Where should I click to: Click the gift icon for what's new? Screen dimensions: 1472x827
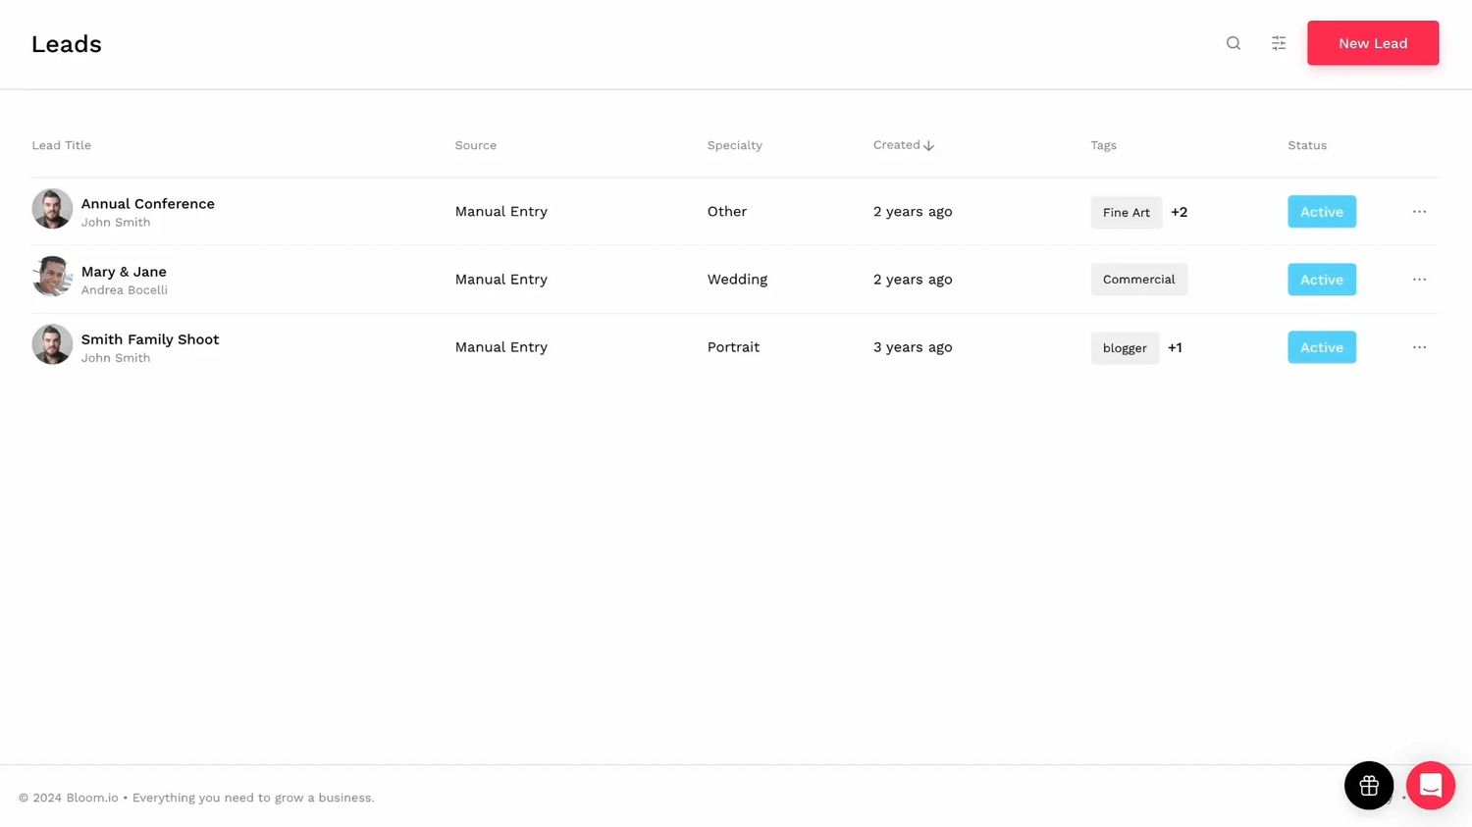point(1368,785)
